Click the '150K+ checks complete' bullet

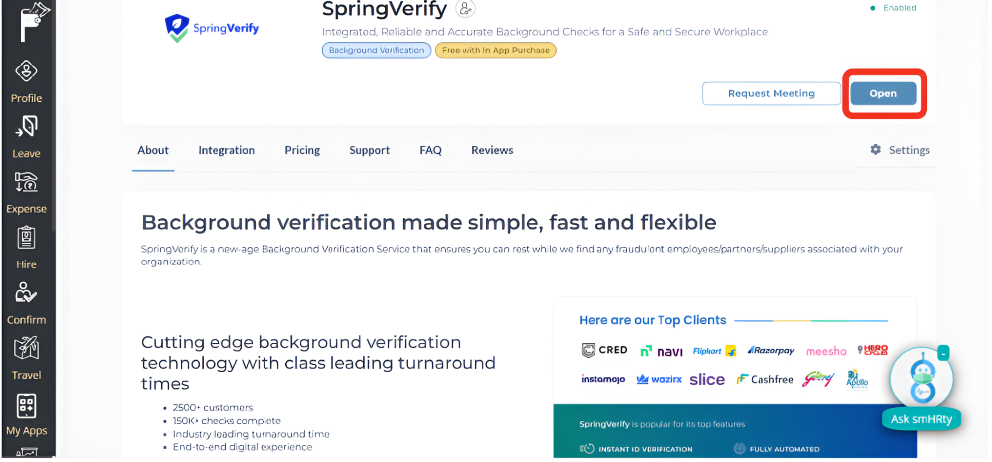(x=226, y=421)
